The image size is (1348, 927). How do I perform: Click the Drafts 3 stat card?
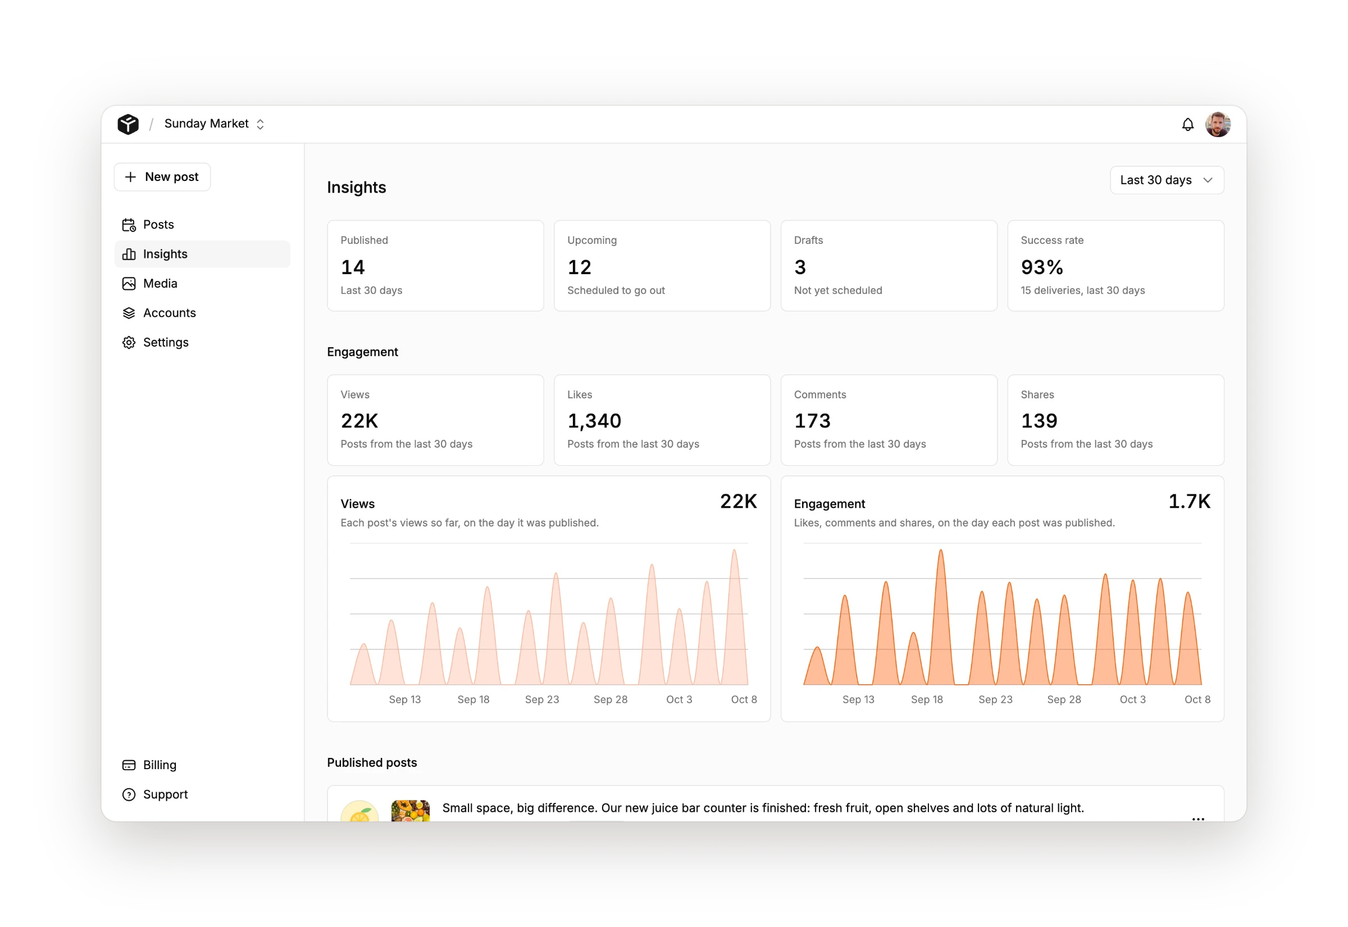click(889, 265)
